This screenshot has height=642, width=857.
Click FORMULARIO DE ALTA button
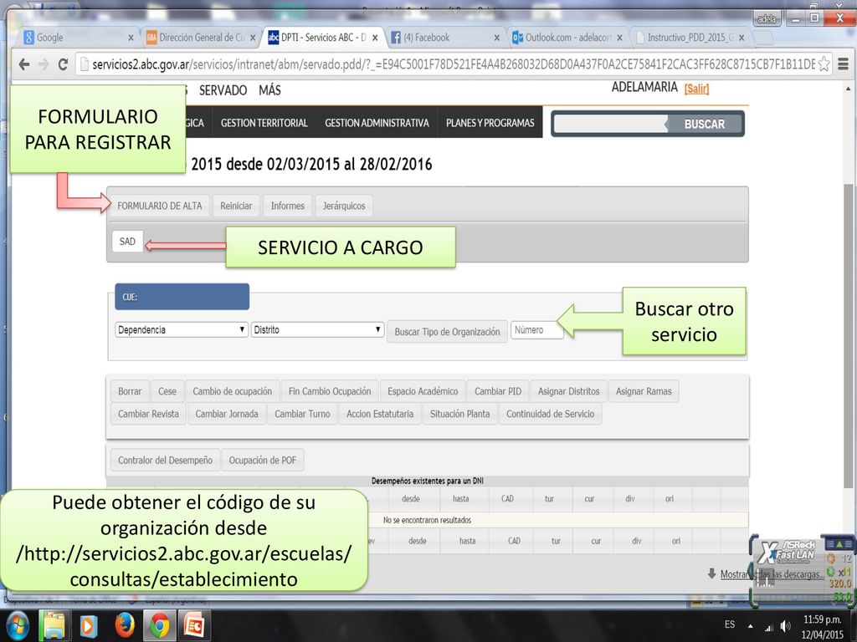160,206
